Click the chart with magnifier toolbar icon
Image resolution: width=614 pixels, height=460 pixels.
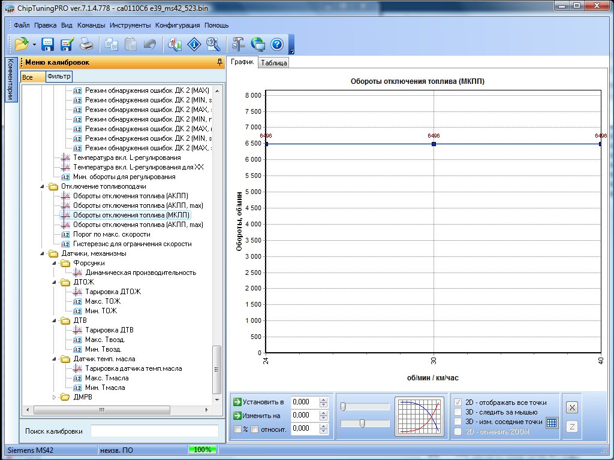pos(175,44)
